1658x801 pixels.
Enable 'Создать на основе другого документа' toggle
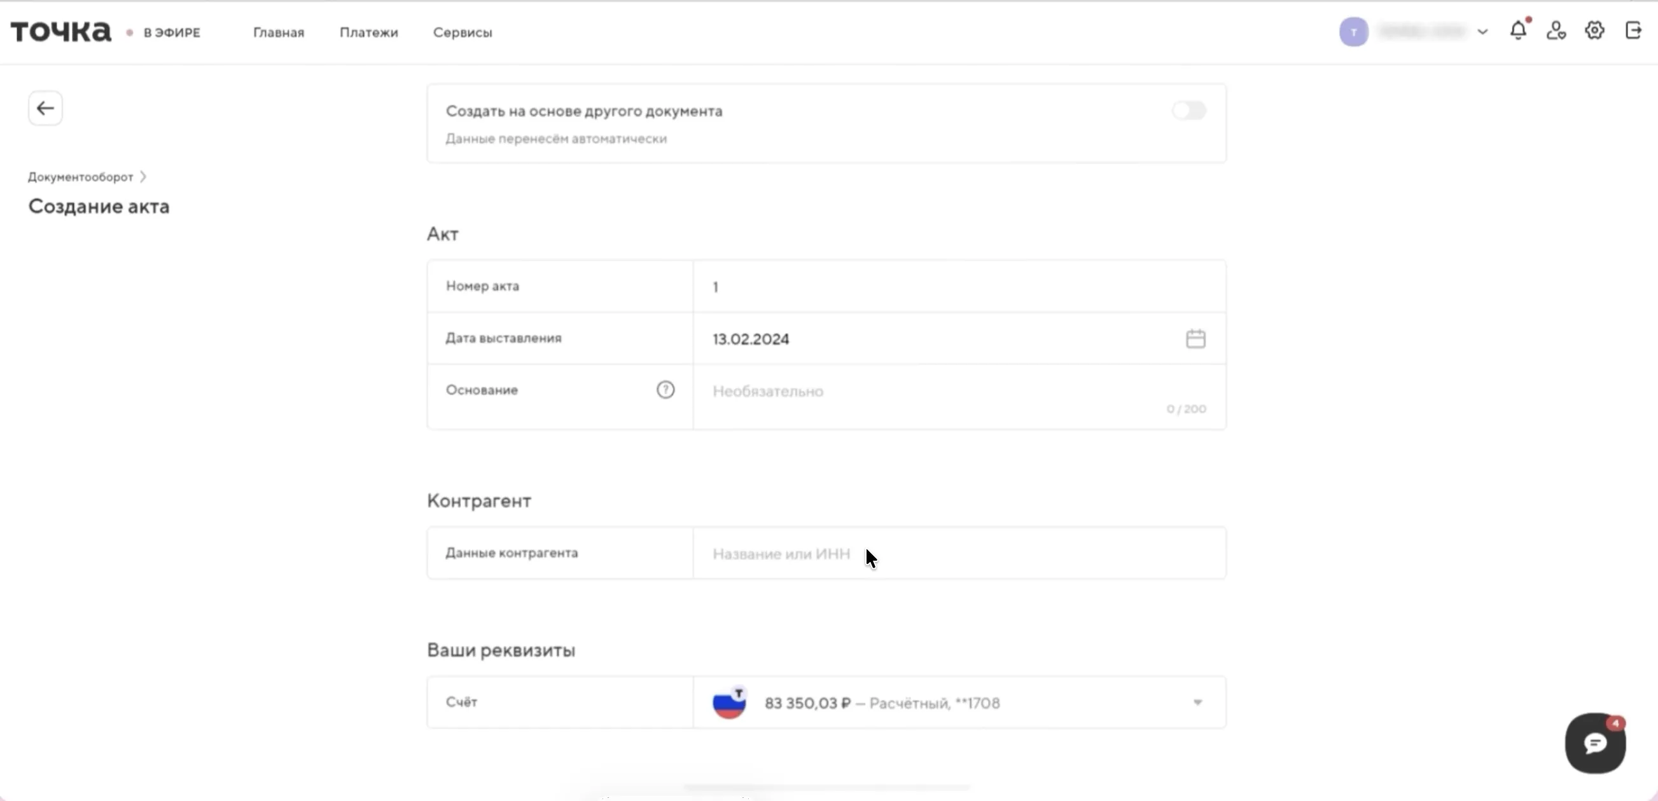1188,111
